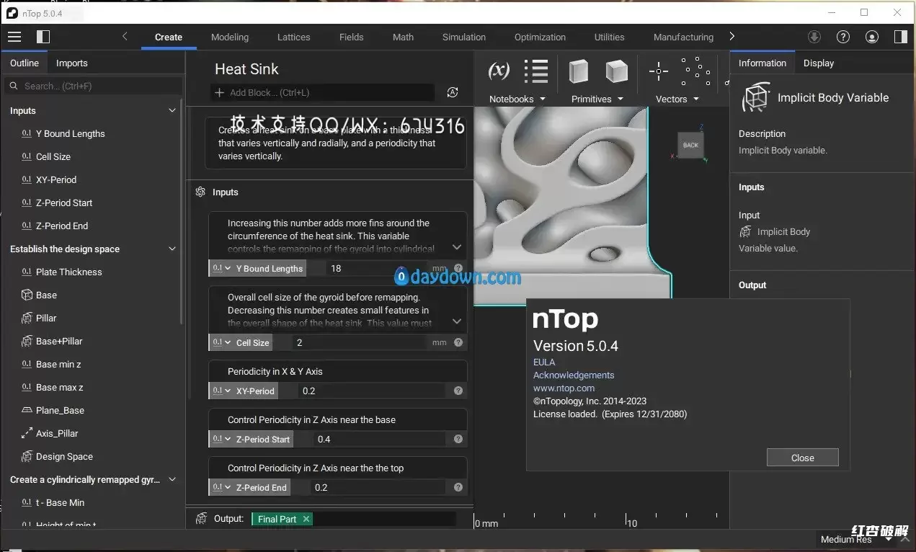
Task: Click help icon for Z-Period End
Action: point(458,488)
